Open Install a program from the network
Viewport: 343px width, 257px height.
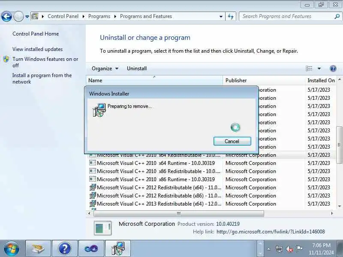pos(42,78)
